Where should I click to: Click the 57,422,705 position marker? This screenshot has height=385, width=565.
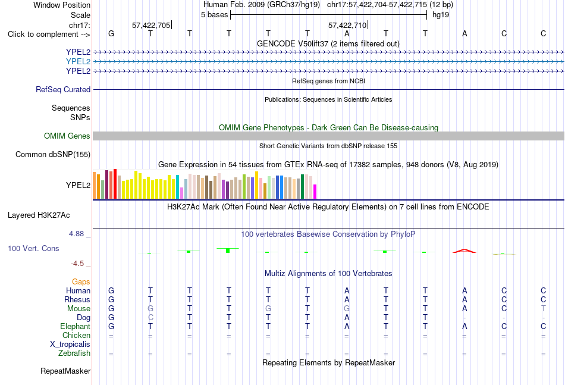pyautogui.click(x=151, y=25)
